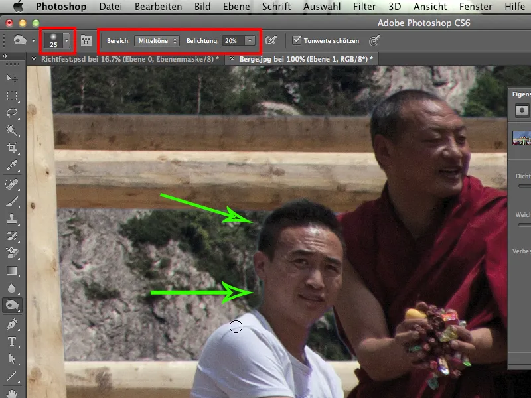Open the Datei menu

pyautogui.click(x=111, y=7)
